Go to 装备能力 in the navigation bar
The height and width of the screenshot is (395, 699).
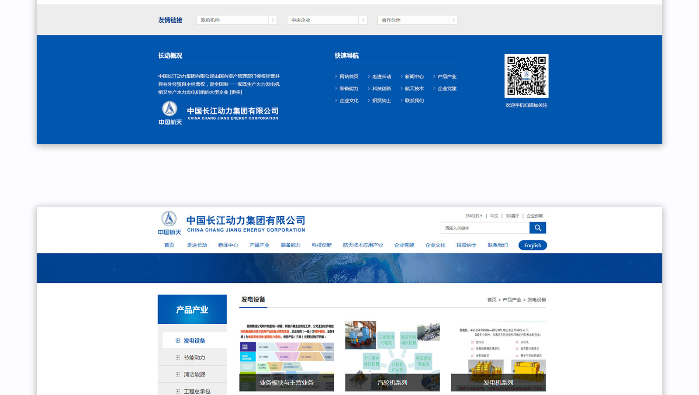(x=291, y=245)
